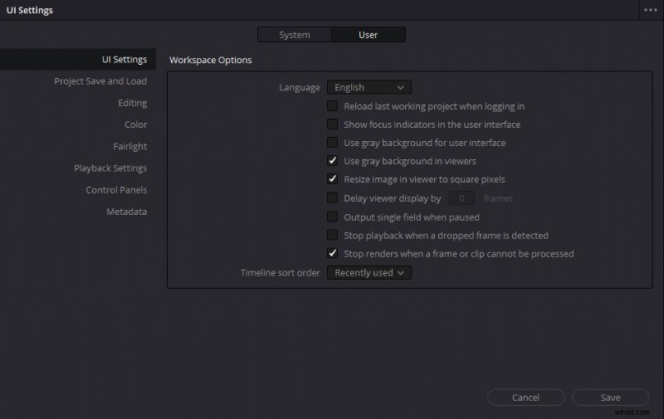Open the Color preferences section
664x419 pixels.
point(136,124)
